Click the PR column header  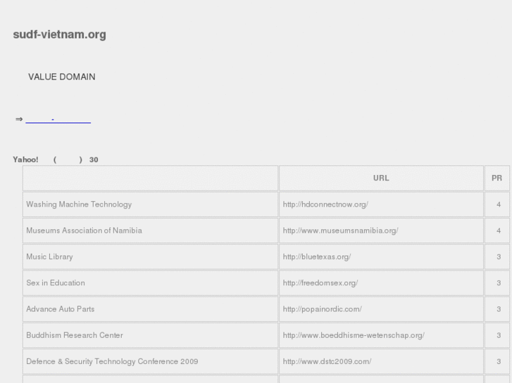[497, 178]
